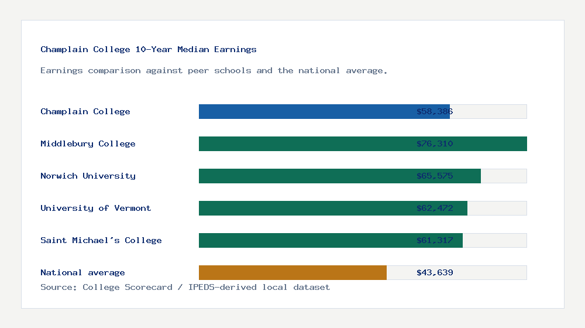585x328 pixels.
Task: Click the '$65,575' value
Action: tap(435, 176)
